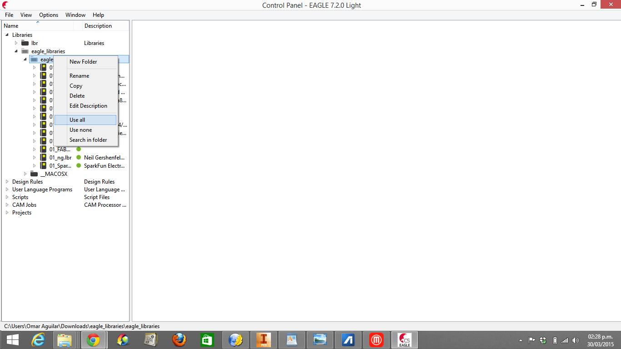Screen dimensions: 621x349
Task: Click the network signal tray icon
Action: coord(565,340)
